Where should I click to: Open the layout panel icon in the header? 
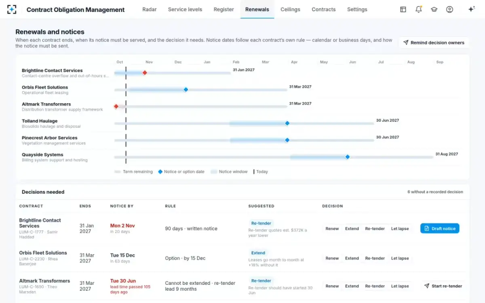click(403, 9)
